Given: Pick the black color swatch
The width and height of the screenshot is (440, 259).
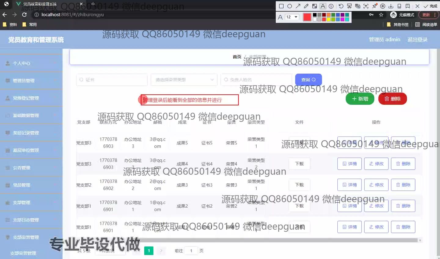Looking at the screenshot, I should (x=314, y=15).
